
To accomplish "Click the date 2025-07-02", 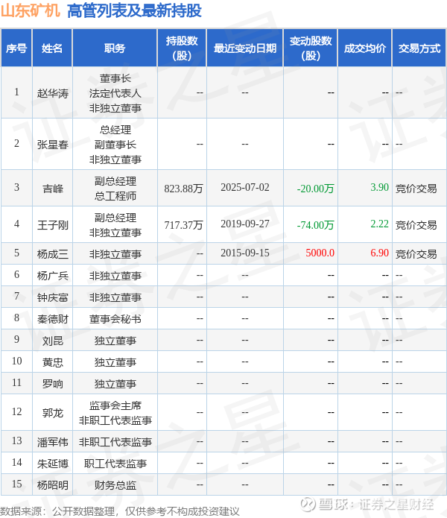I will tap(245, 187).
